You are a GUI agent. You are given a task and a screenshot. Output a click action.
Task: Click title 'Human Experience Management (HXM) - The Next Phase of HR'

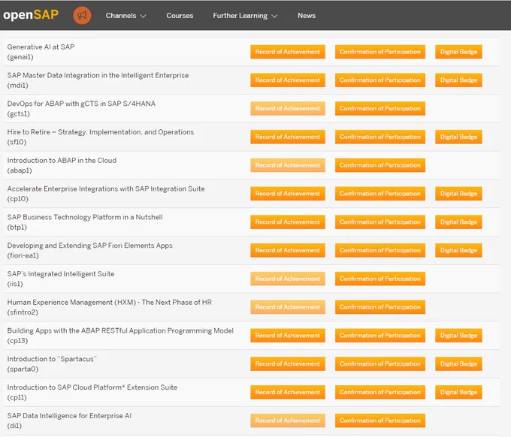point(110,302)
